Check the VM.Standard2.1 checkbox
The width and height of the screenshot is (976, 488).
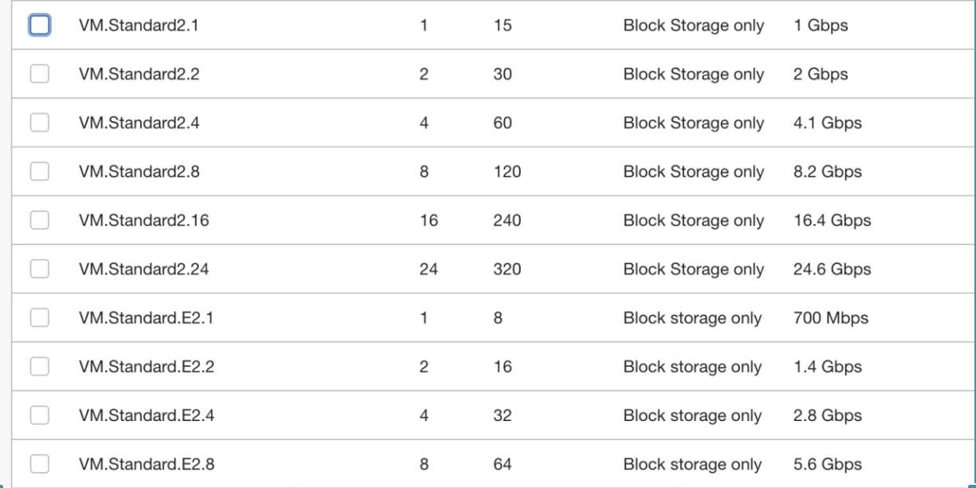pyautogui.click(x=40, y=26)
